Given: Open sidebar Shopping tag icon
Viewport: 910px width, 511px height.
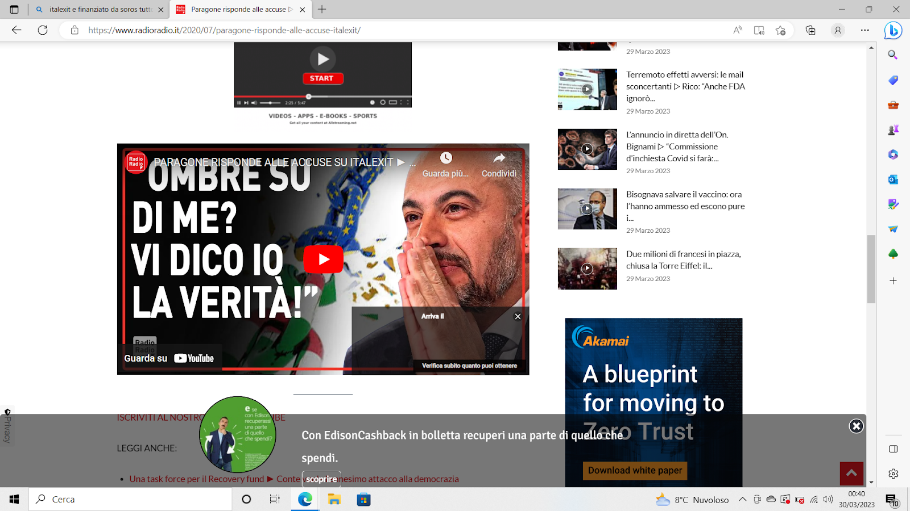Looking at the screenshot, I should 893,80.
